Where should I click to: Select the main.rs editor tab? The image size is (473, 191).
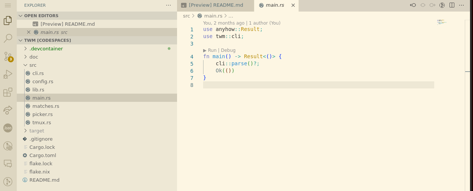pyautogui.click(x=277, y=5)
